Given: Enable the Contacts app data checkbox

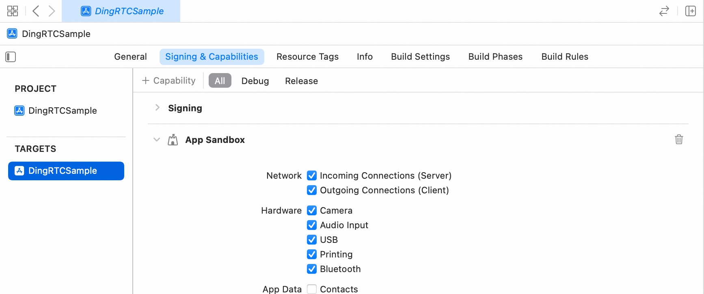Looking at the screenshot, I should point(312,289).
